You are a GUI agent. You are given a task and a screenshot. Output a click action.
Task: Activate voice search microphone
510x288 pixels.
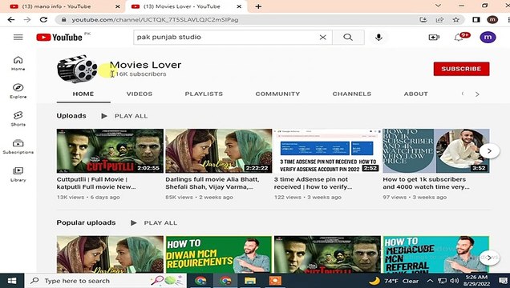[x=378, y=38]
